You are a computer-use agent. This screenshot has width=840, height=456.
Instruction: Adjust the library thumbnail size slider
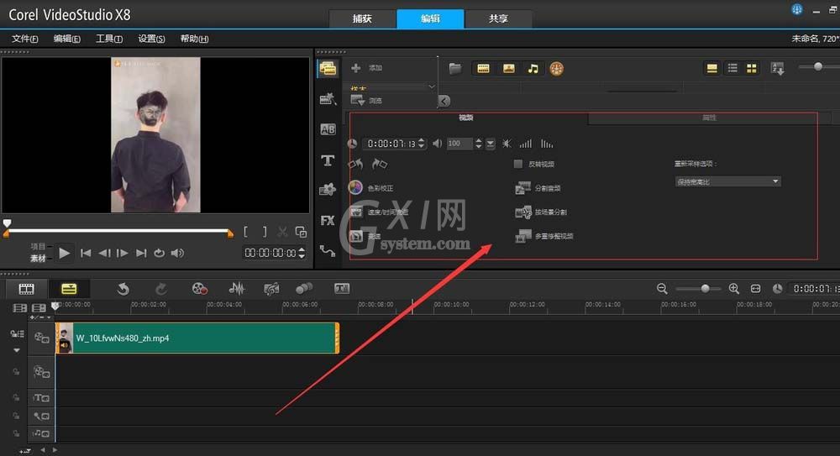[x=818, y=66]
